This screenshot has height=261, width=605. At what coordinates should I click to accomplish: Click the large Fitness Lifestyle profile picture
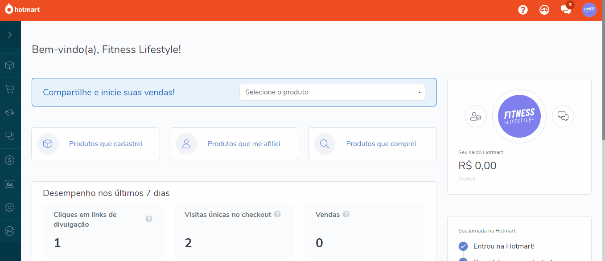519,117
